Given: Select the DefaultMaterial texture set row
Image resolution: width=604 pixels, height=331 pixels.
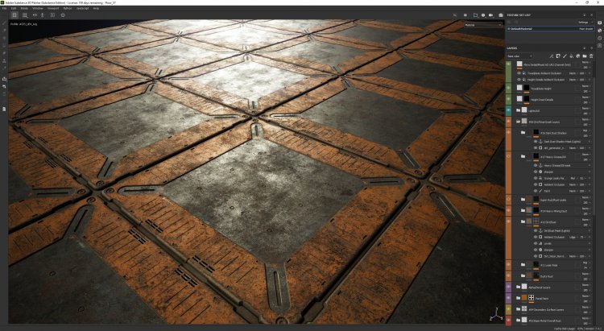Looking at the screenshot, I should 550,29.
